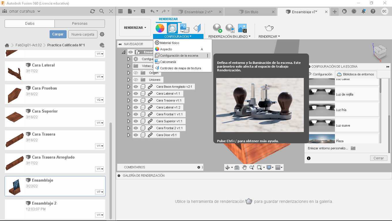Select the Luz de rejilla environment

(344, 94)
